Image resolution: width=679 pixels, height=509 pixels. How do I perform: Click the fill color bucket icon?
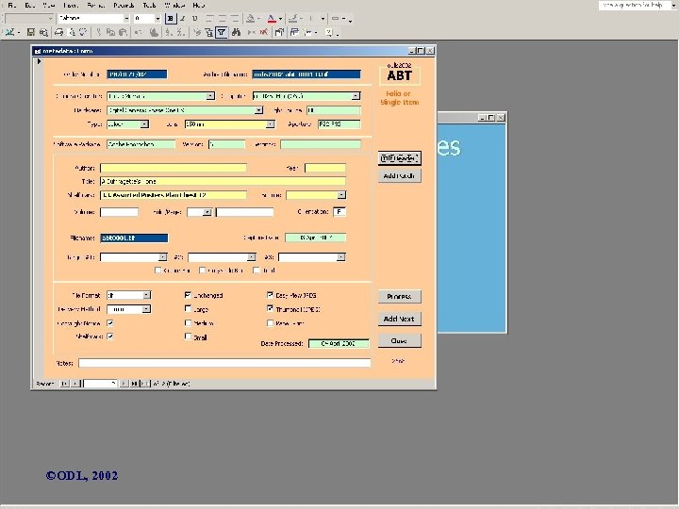249,18
